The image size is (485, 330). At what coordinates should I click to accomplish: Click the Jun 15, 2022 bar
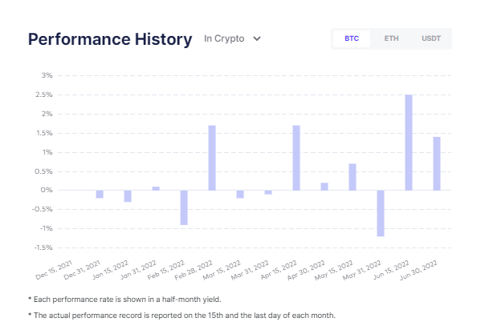coord(409,143)
